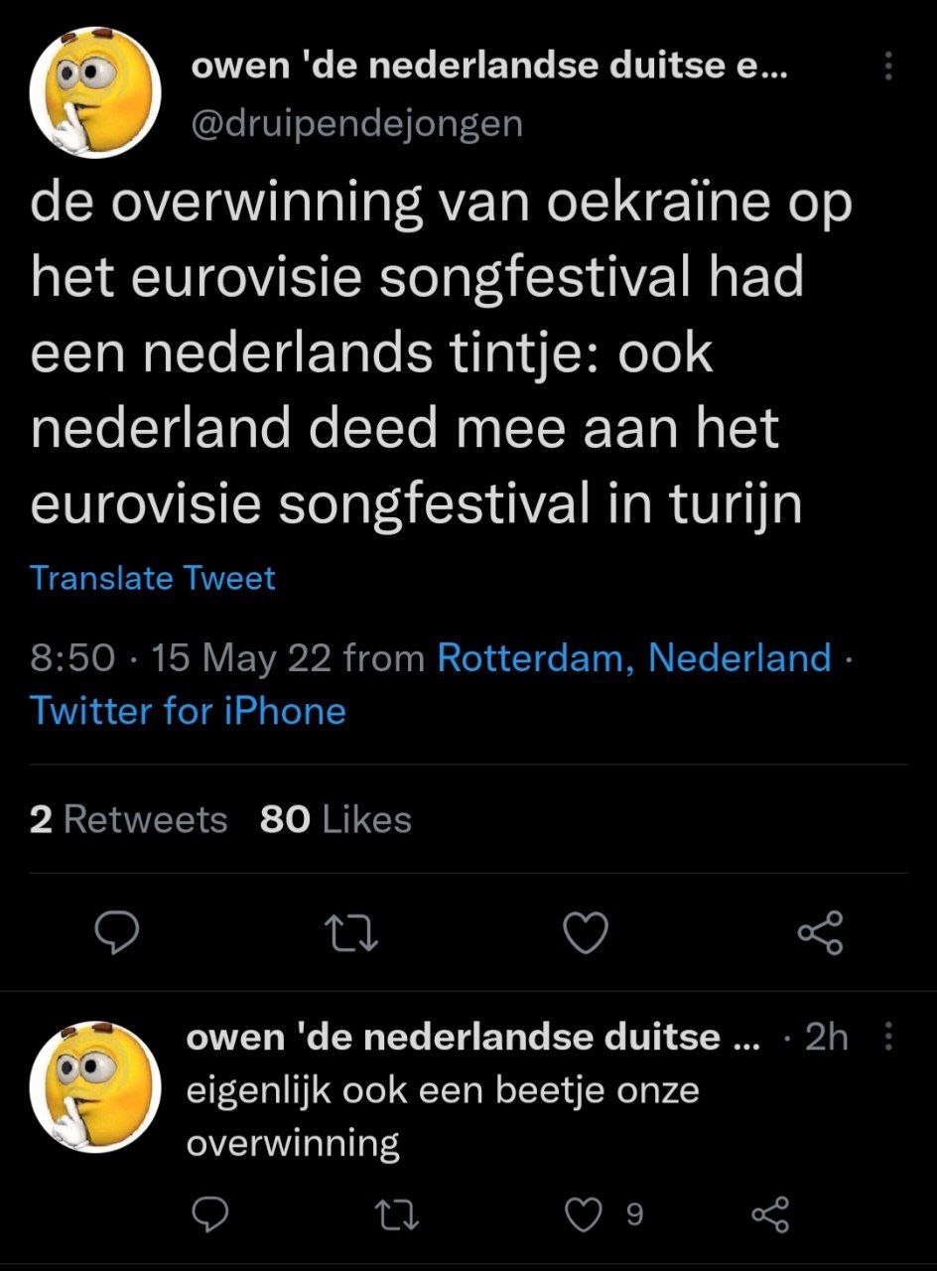Share the follow-up reply tweet

(770, 1213)
